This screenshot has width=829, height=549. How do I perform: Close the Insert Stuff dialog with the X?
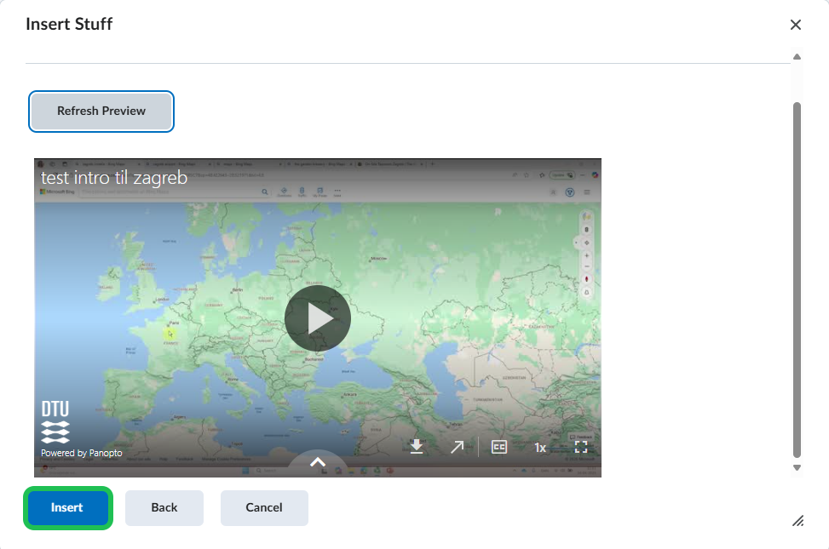pos(796,25)
